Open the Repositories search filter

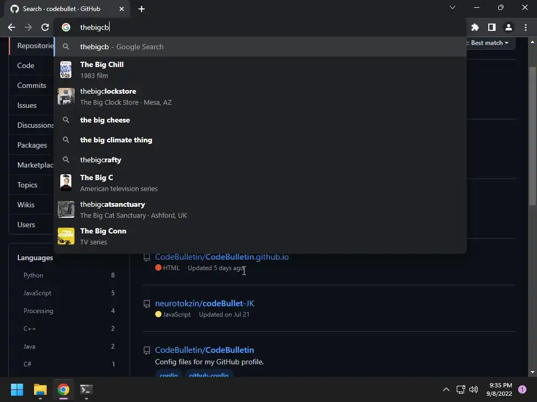(x=31, y=46)
